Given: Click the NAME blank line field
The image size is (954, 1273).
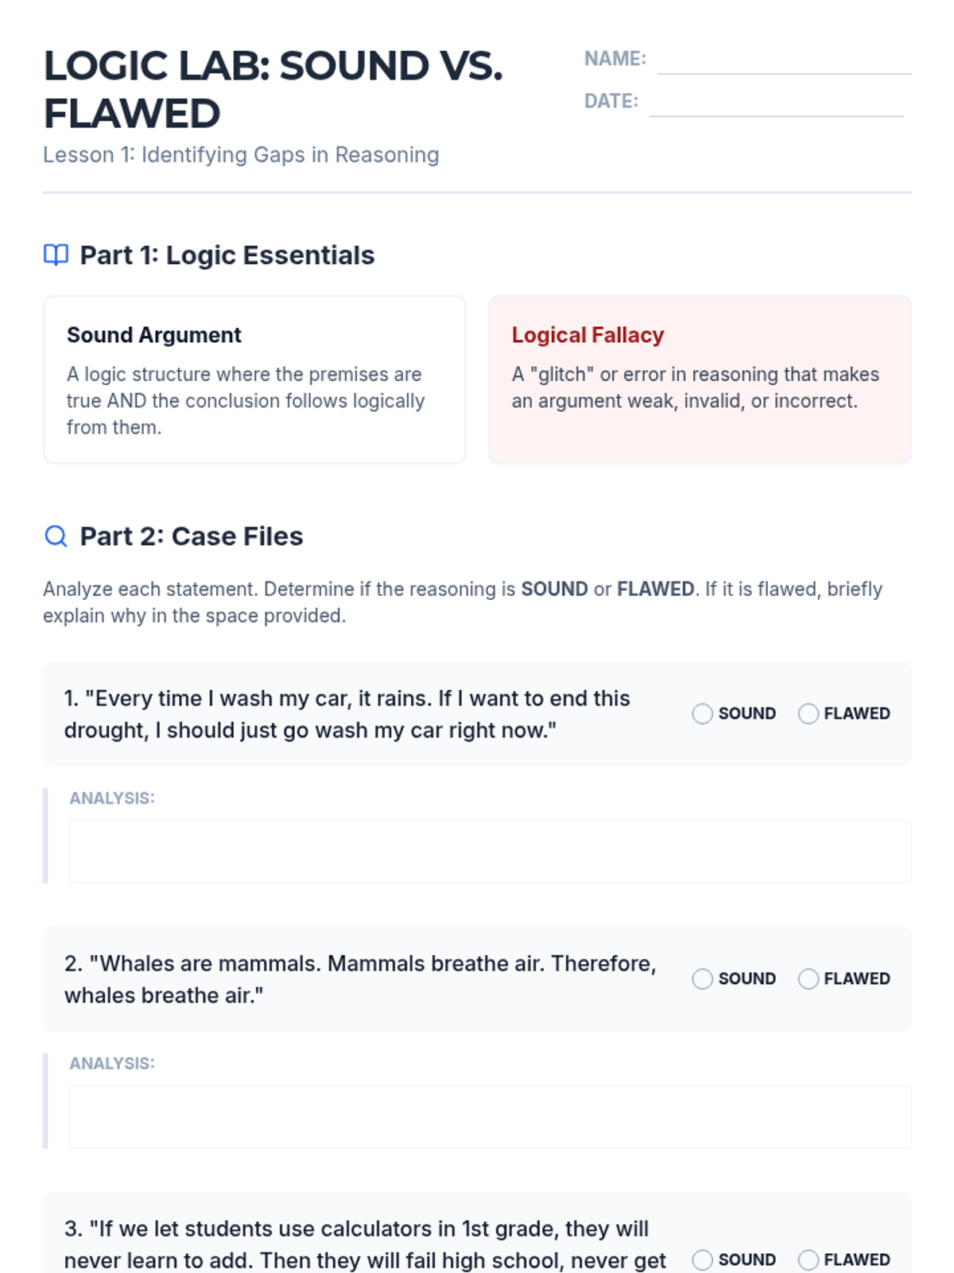Looking at the screenshot, I should [x=784, y=60].
